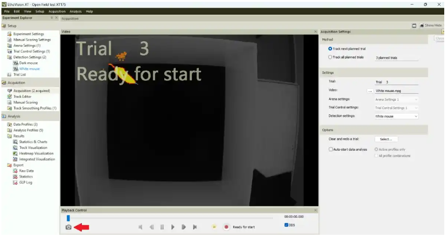Click the yellow circular icon beside the record button
This screenshot has height=238, width=447.
214,227
